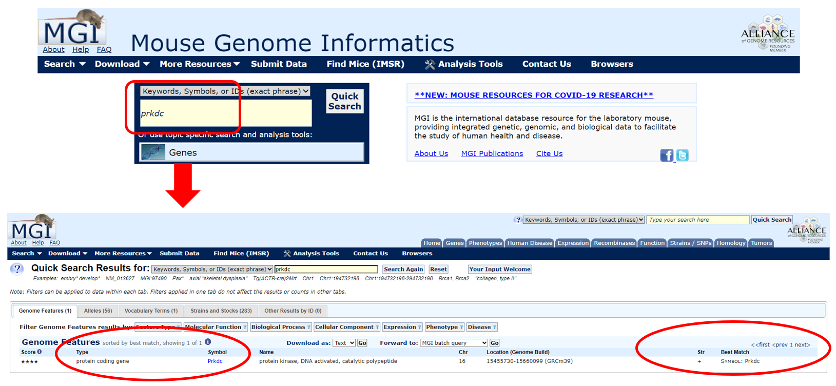Open the Prkdc symbol link
This screenshot has height=386, width=836.
coord(215,361)
